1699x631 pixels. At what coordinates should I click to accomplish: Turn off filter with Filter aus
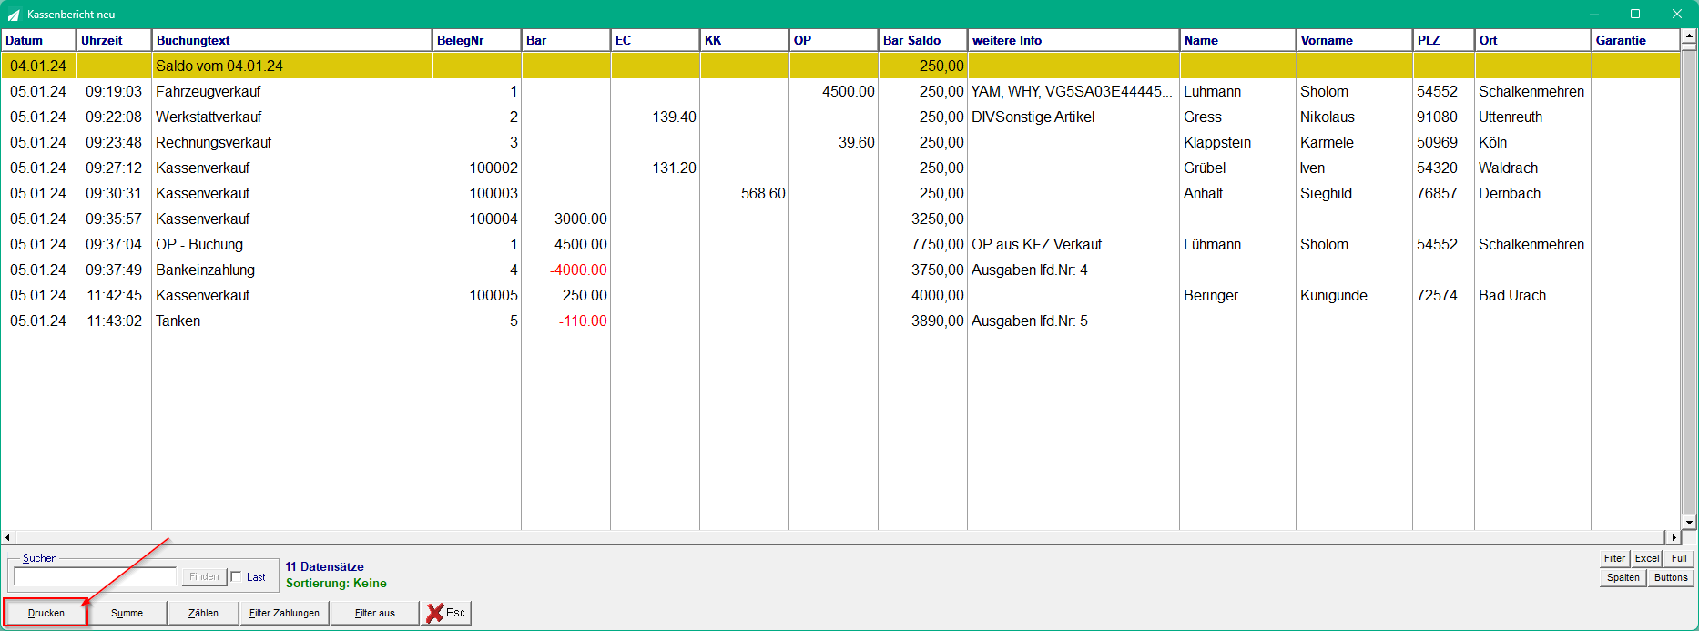click(374, 613)
